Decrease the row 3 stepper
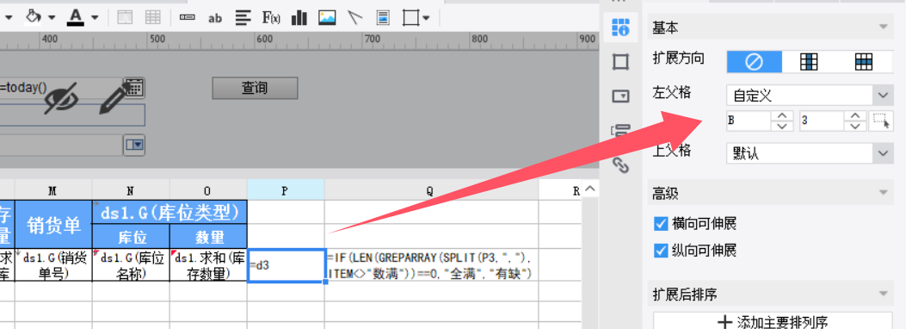 pyautogui.click(x=855, y=127)
